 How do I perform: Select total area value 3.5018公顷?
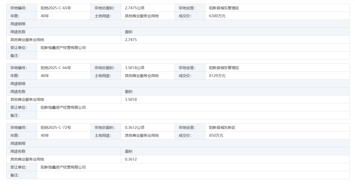tap(134, 68)
